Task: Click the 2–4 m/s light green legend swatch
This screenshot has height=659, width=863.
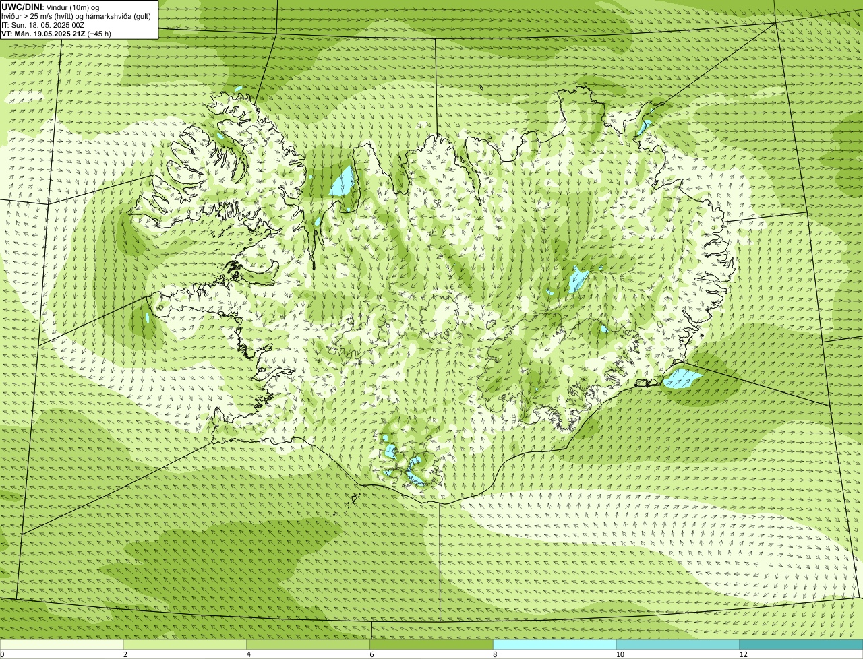Action: coord(185,644)
